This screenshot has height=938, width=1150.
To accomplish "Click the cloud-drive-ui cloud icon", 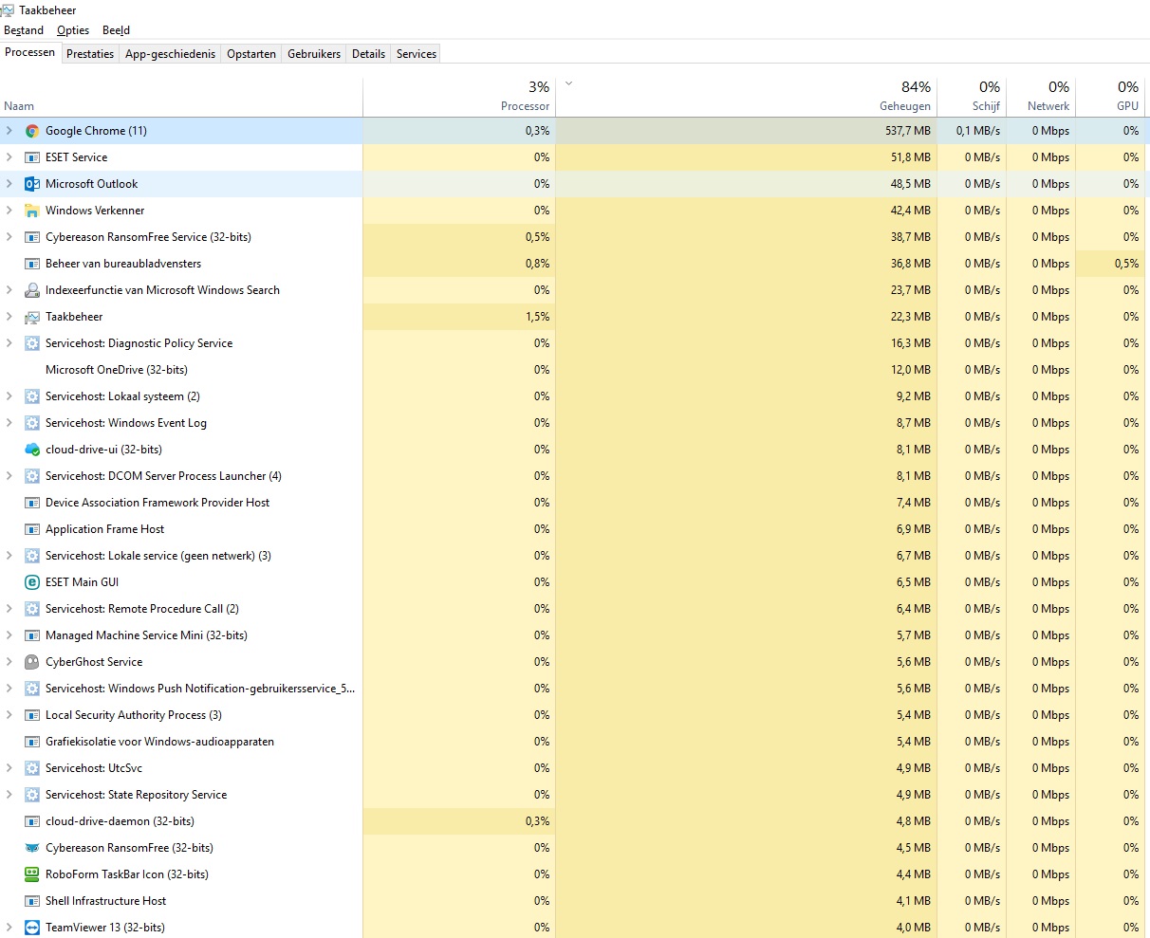I will tap(32, 450).
